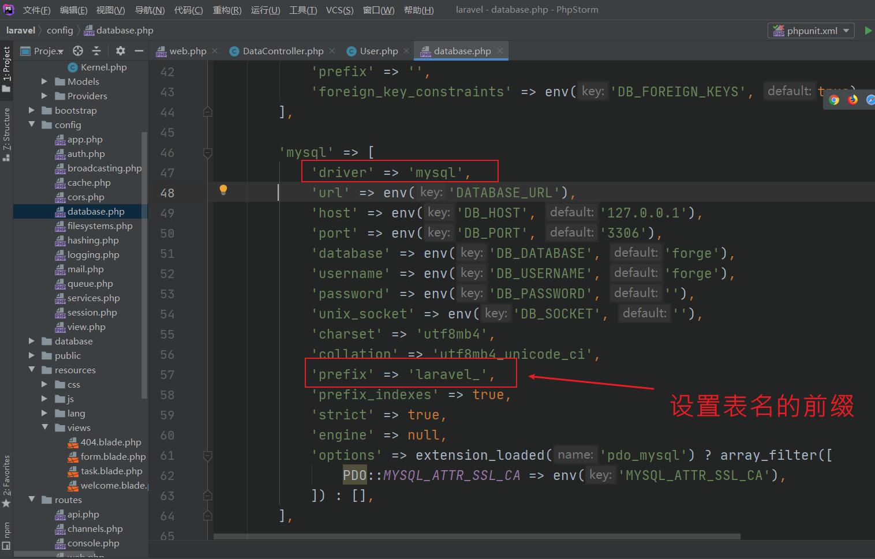Click fold marker at line 44 gutter
Viewport: 875px width, 559px height.
[208, 112]
